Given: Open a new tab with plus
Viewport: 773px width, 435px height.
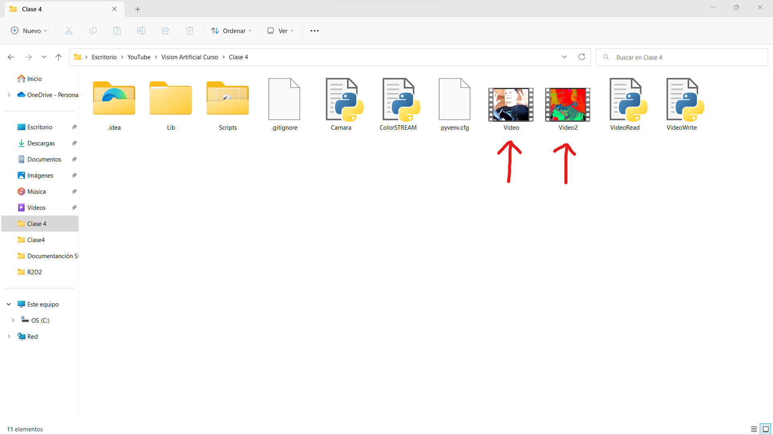Looking at the screenshot, I should tap(138, 9).
